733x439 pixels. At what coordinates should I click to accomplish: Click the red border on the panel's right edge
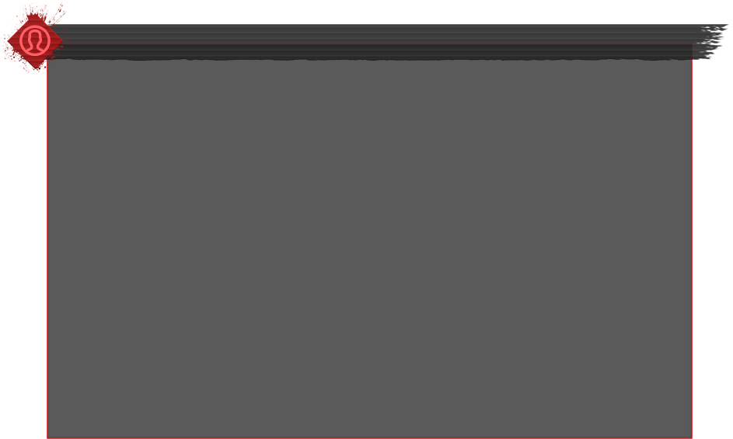[x=692, y=249]
